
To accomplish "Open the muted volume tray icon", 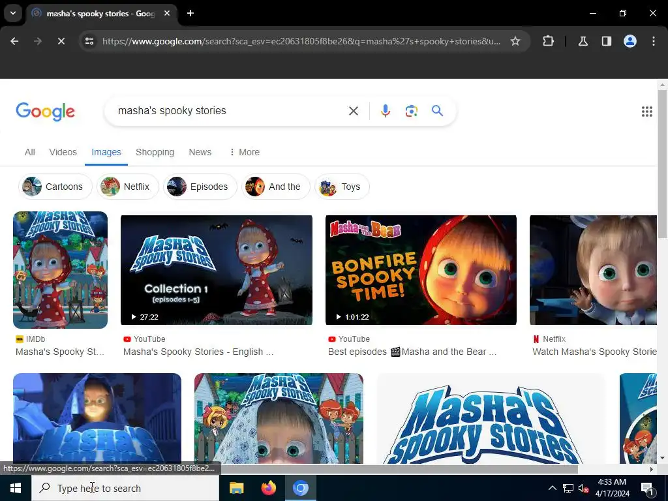I will [583, 488].
